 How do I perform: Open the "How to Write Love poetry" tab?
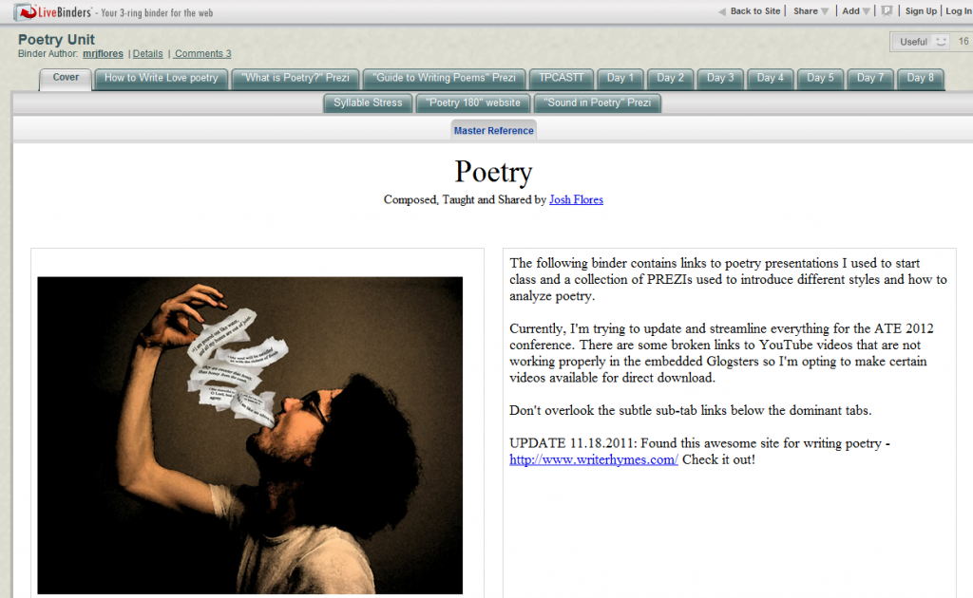161,78
